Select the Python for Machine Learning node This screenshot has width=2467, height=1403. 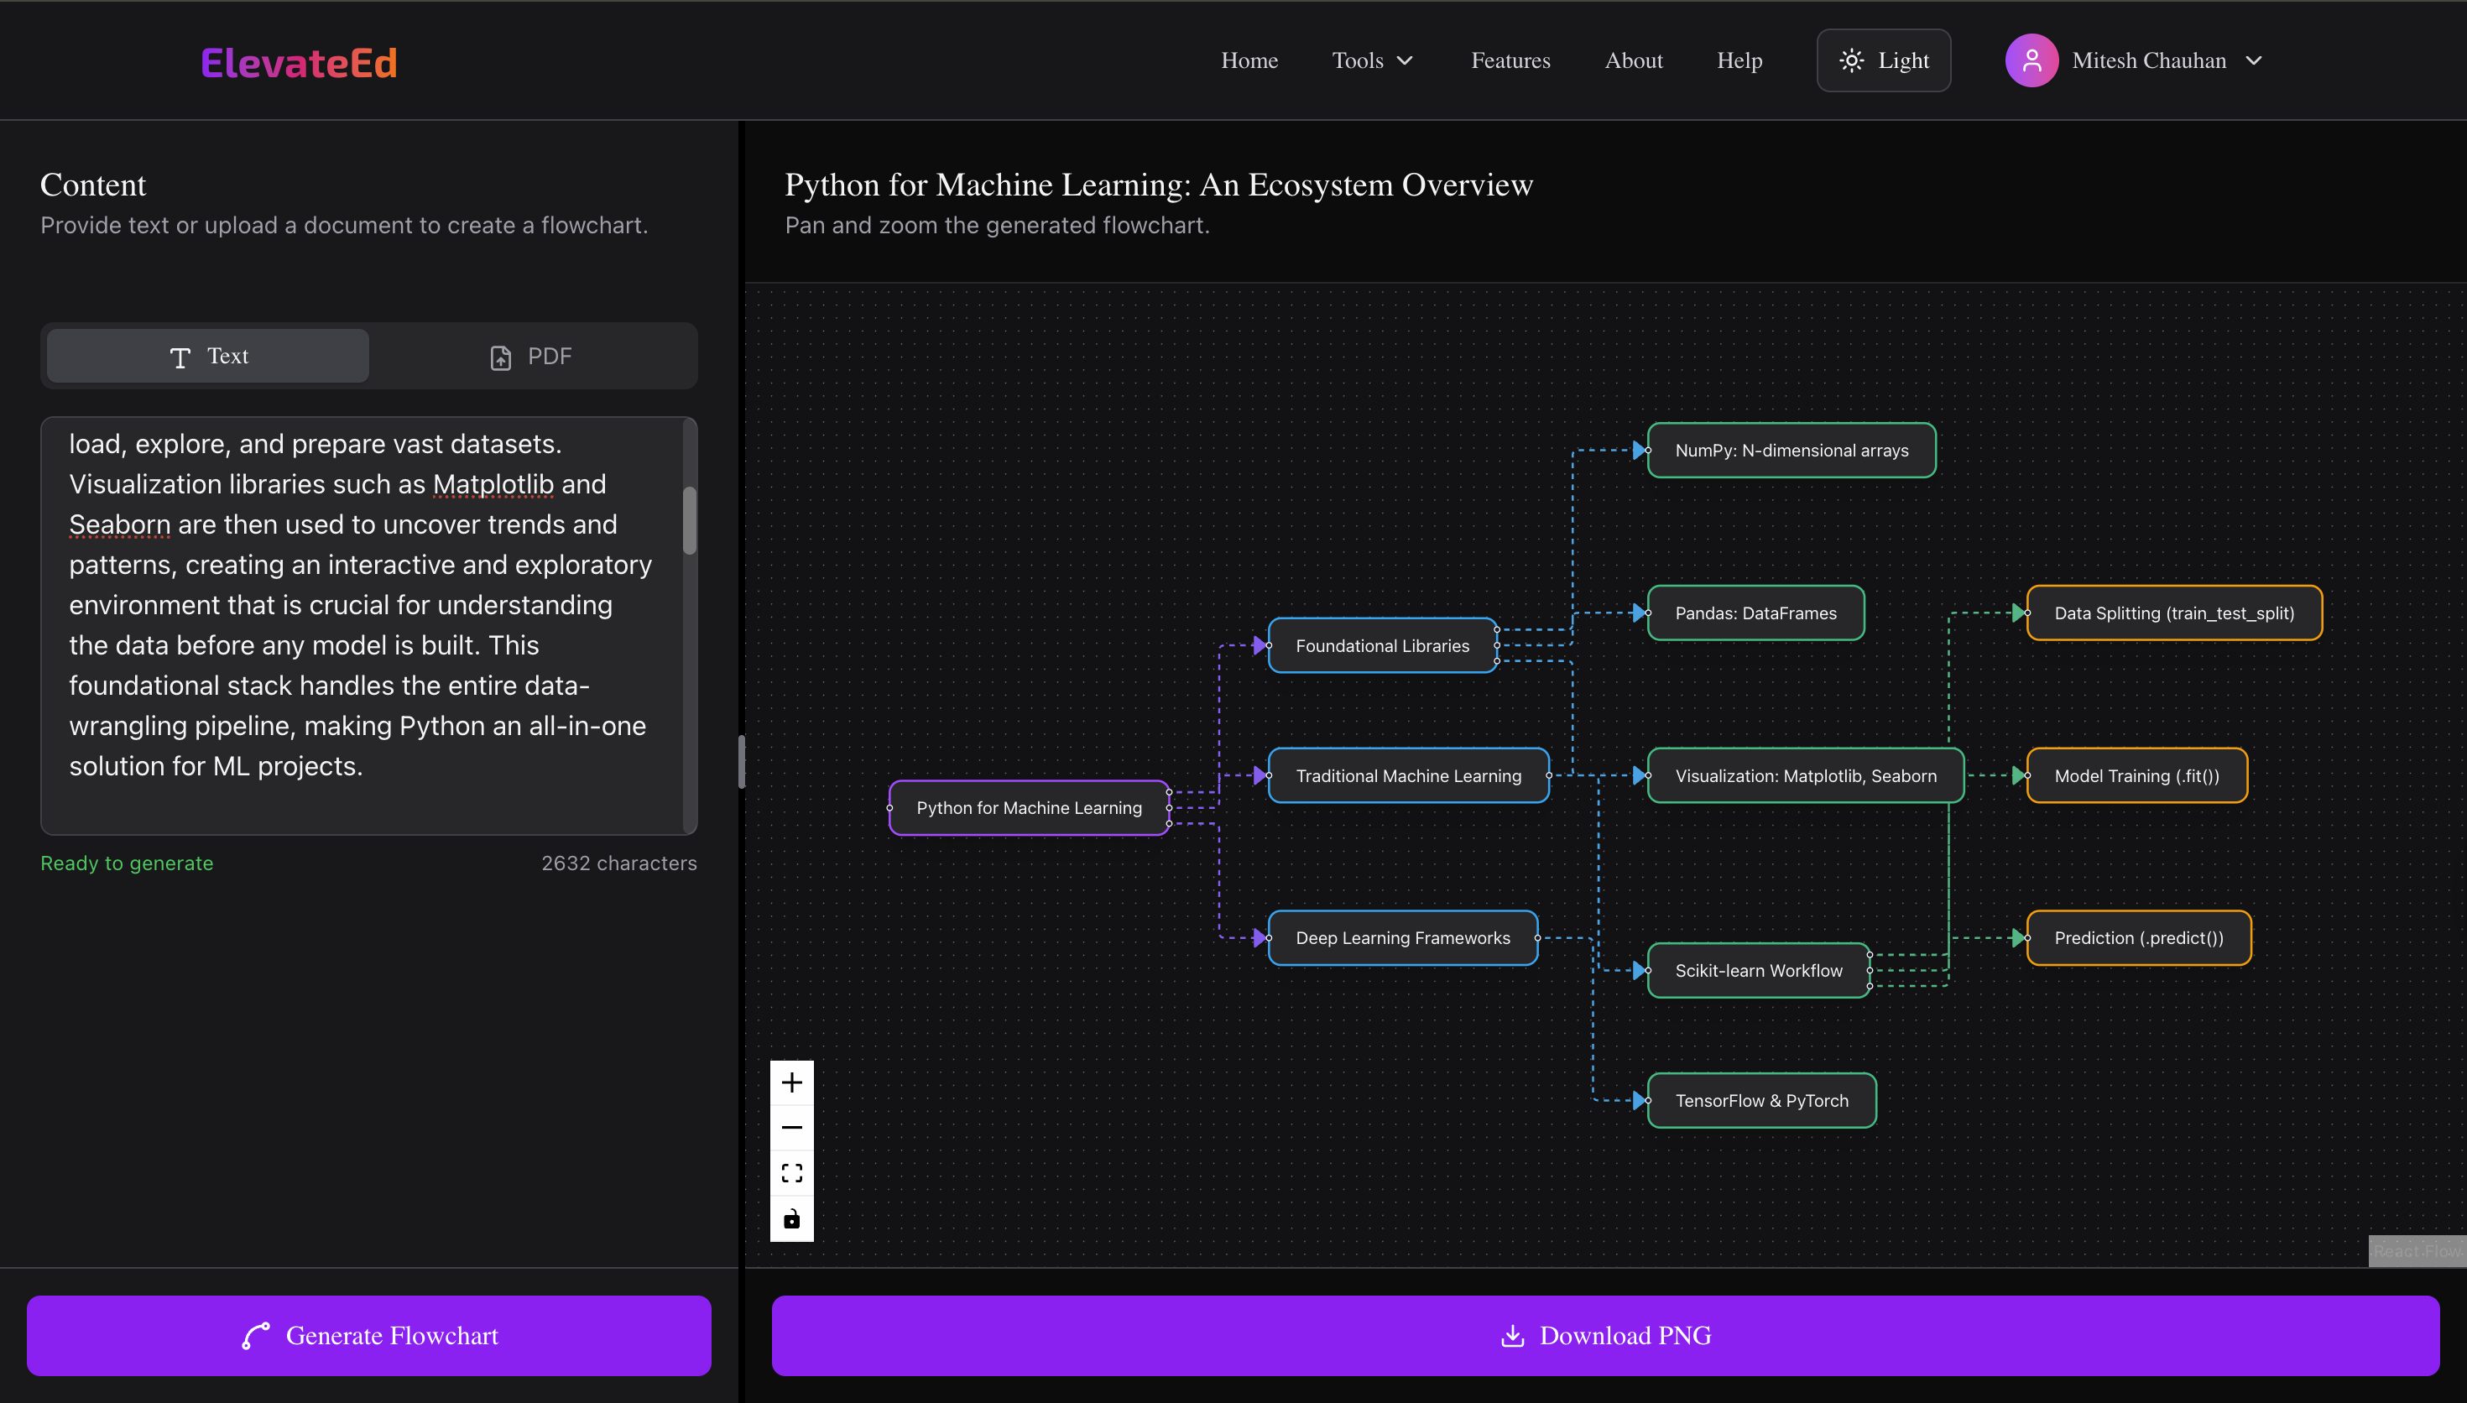[1027, 807]
